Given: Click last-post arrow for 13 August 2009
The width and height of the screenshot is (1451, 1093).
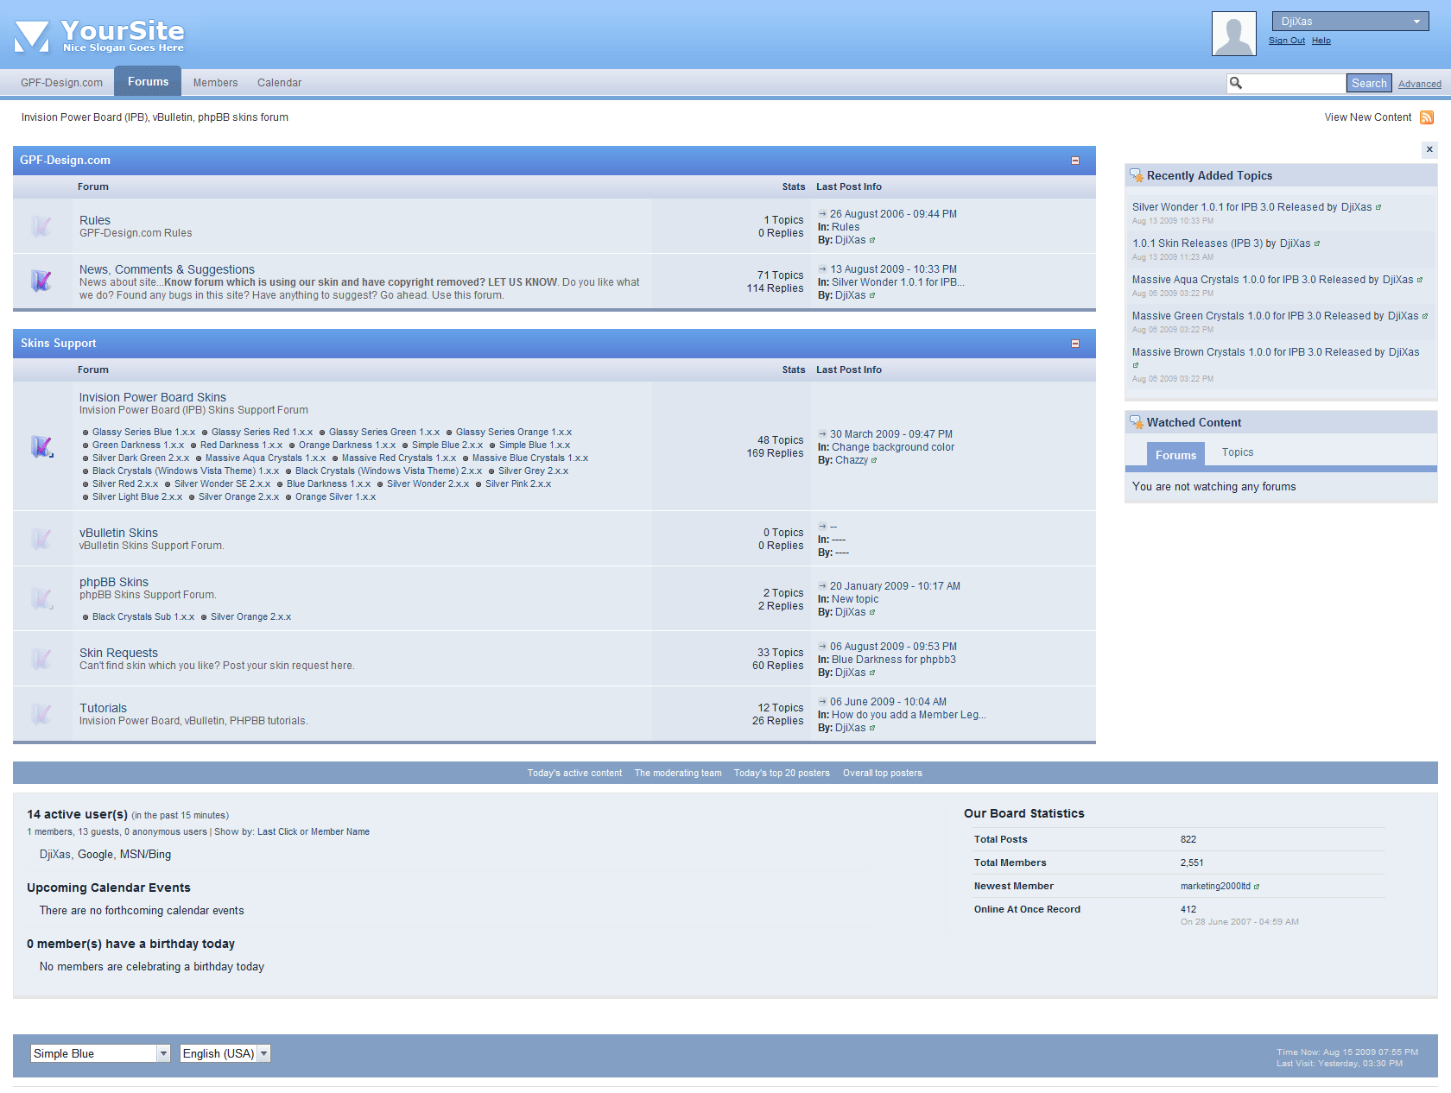Looking at the screenshot, I should 822,269.
